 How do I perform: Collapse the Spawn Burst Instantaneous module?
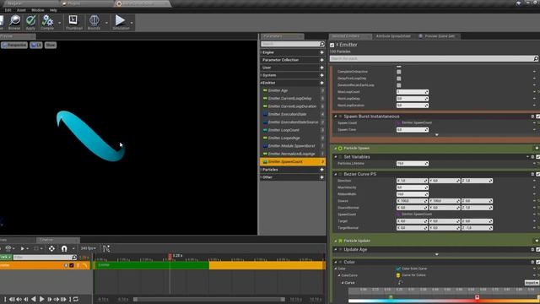(336, 117)
